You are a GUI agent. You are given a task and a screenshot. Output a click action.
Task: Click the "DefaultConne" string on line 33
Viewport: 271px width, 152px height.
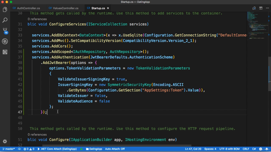(233, 35)
